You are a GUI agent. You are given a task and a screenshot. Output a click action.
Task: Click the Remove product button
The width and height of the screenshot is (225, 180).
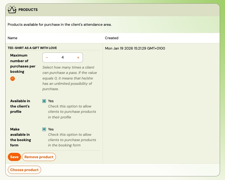[39, 157]
